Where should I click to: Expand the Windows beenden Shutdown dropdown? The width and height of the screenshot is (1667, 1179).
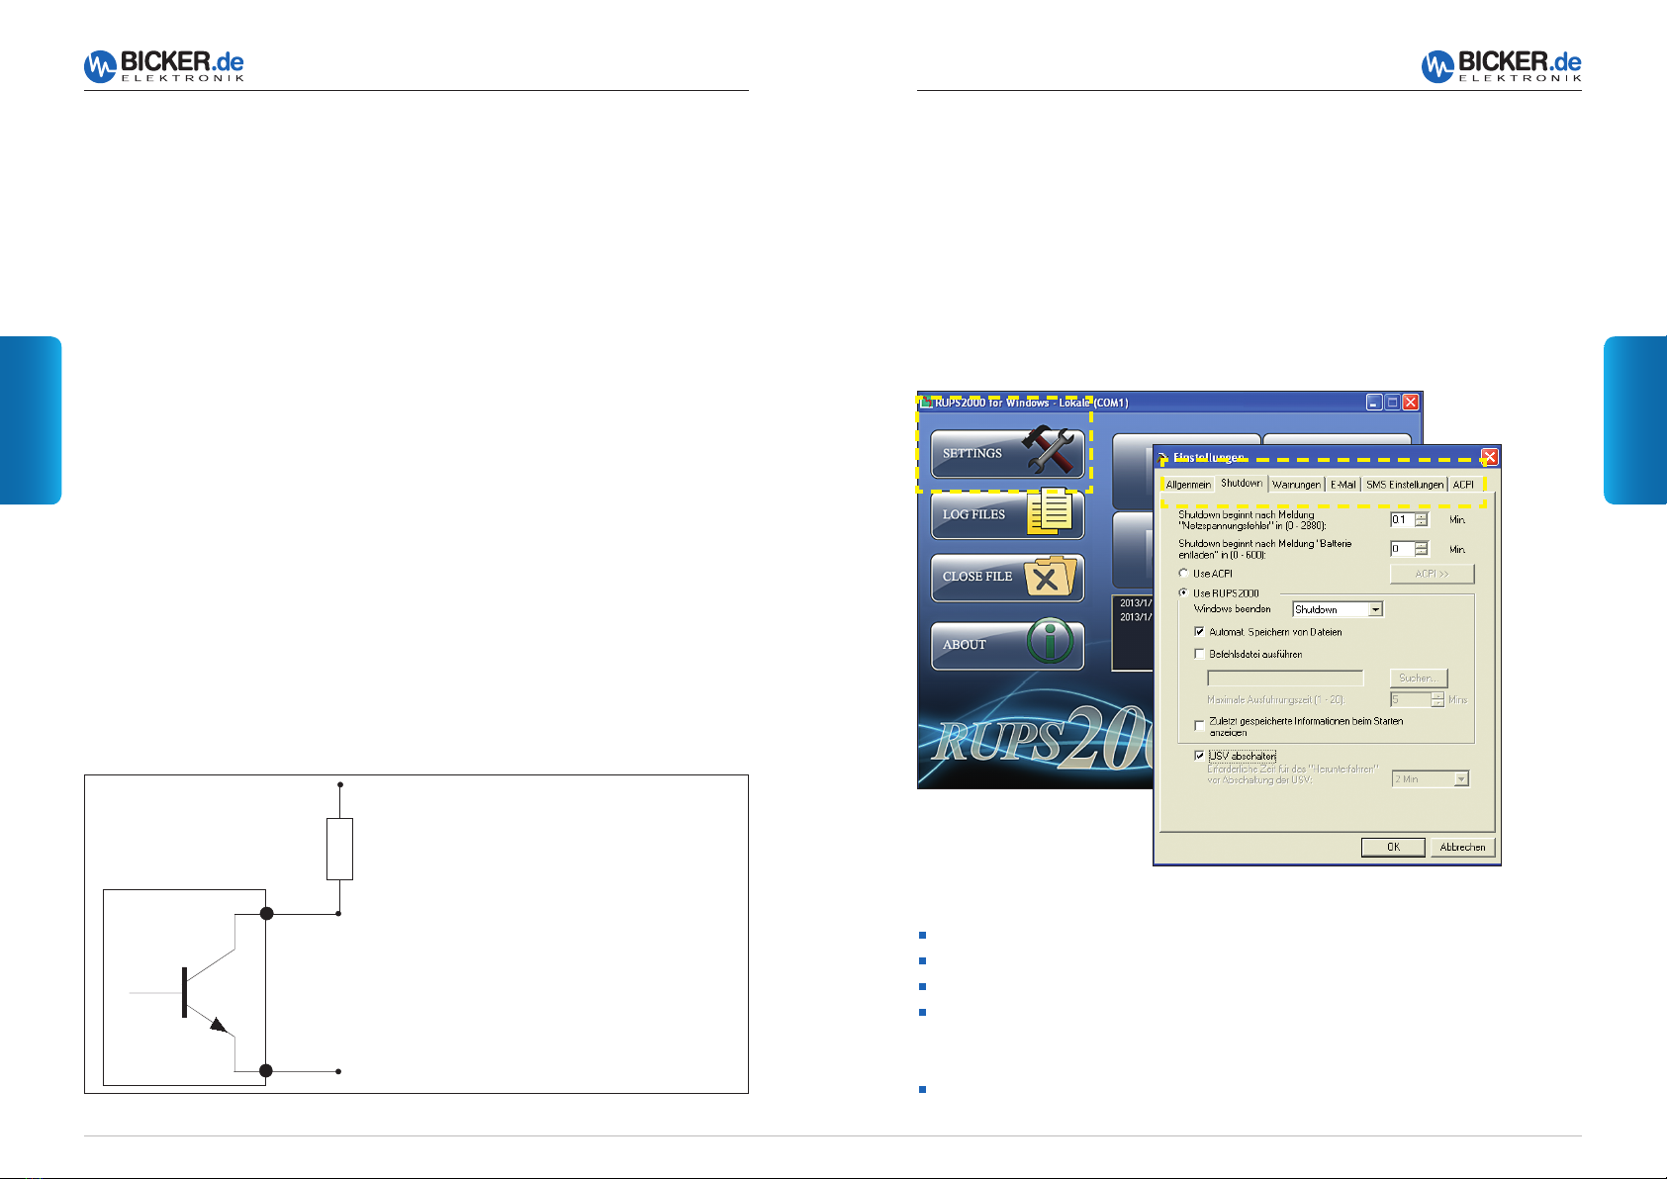pos(1375,609)
